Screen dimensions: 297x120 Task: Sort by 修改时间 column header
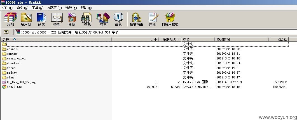[242, 40]
